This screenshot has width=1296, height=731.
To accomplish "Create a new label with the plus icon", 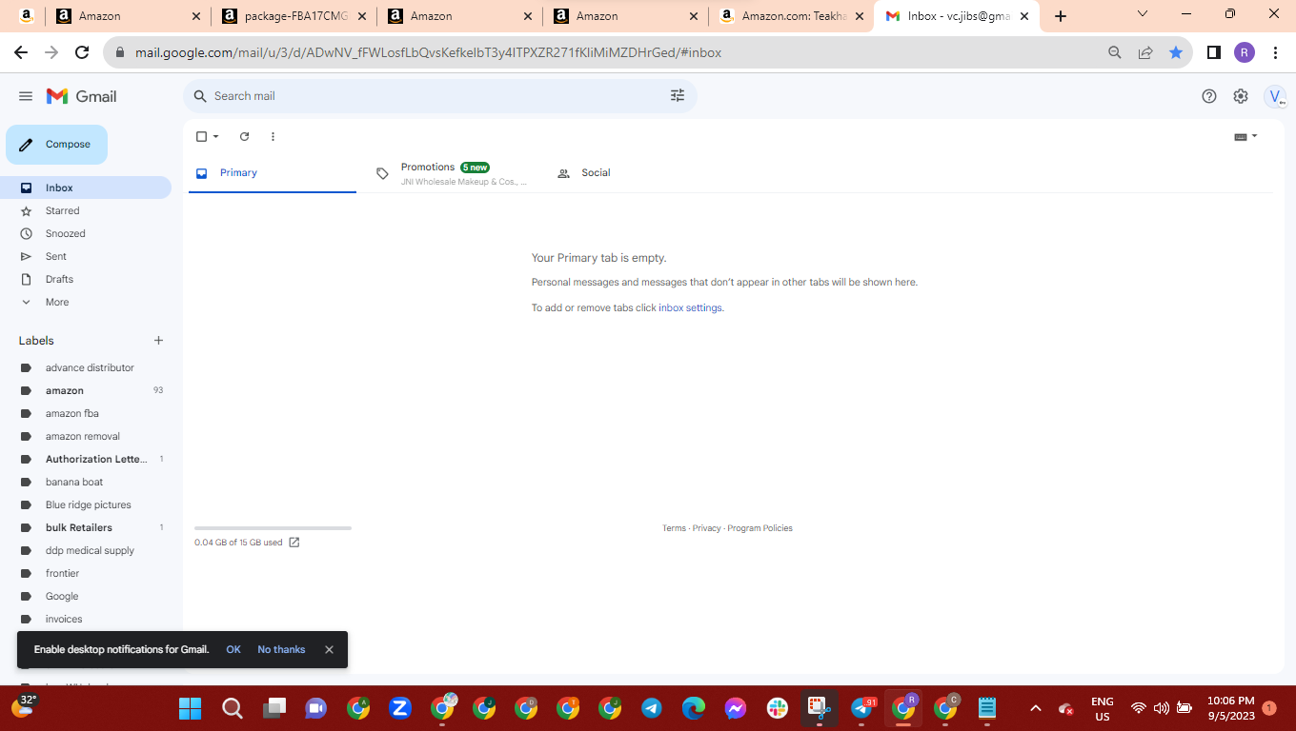I will pos(159,341).
